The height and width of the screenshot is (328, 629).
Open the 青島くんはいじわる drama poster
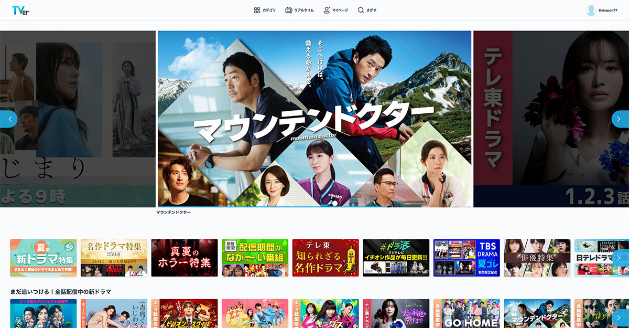(114, 314)
